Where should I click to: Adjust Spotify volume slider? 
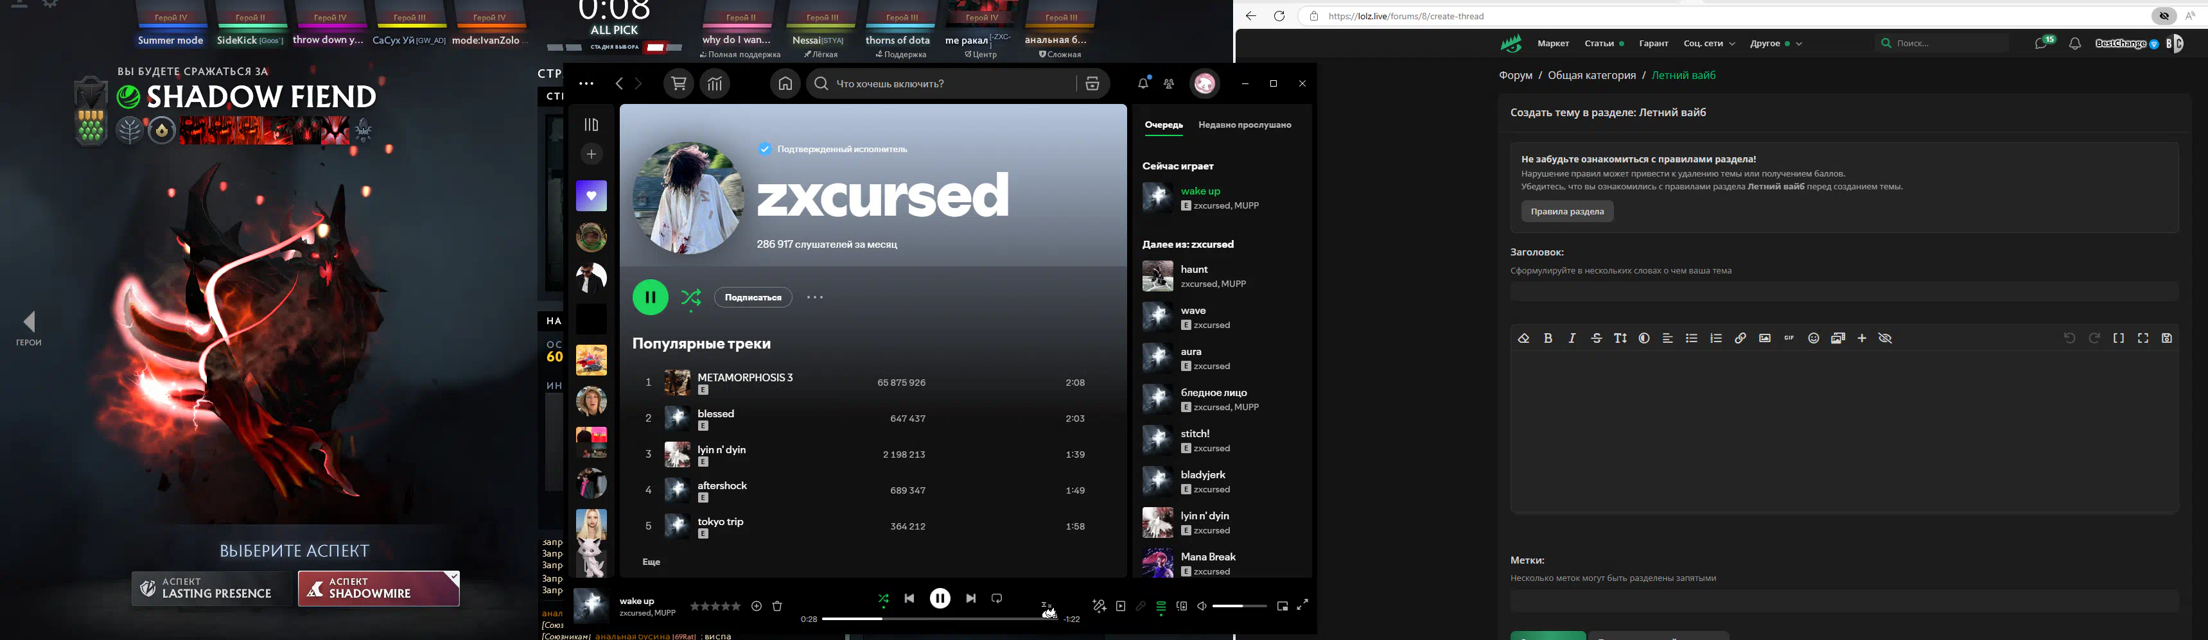(1240, 606)
